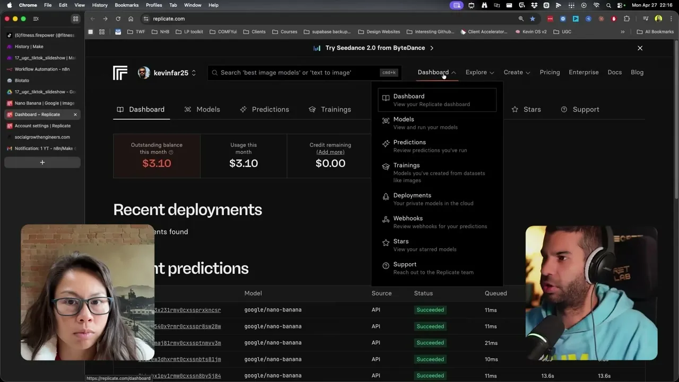Viewport: 679px width, 382px height.
Task: Click the Wi-Fi icon in menu bar
Action: [x=596, y=5]
